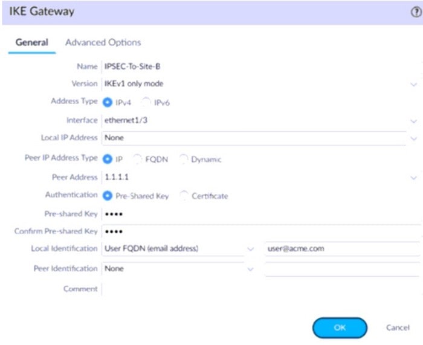Expand the Peer Identification type dropdown
423x345 pixels.
click(251, 269)
